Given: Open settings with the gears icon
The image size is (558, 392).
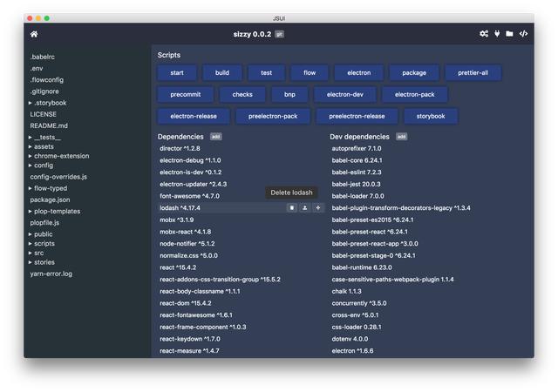Looking at the screenshot, I should point(484,34).
